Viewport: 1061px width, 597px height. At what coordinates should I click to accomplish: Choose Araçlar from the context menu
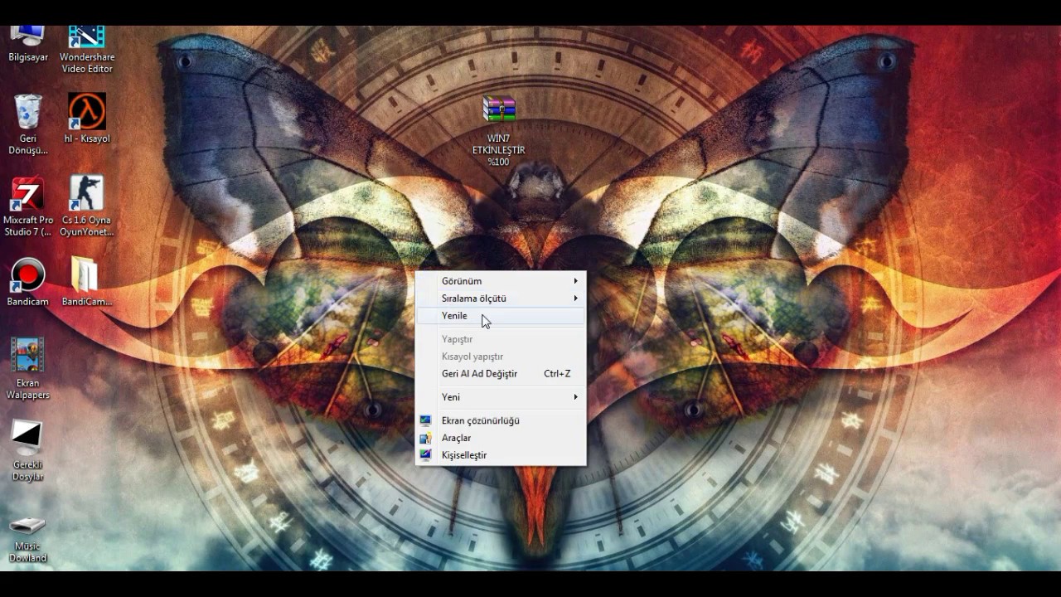click(x=501, y=438)
